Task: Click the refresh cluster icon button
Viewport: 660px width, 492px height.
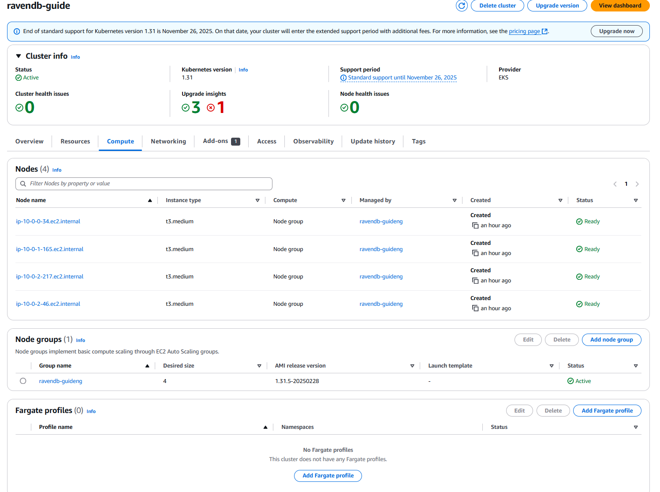Action: tap(462, 6)
